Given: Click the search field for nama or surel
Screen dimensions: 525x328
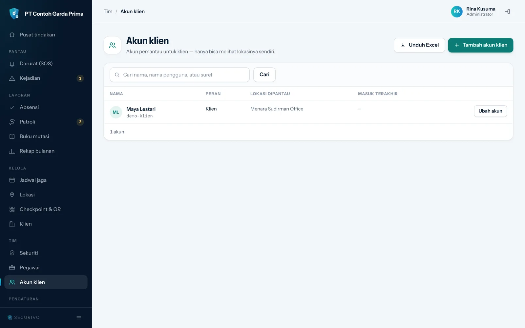Looking at the screenshot, I should click(180, 75).
